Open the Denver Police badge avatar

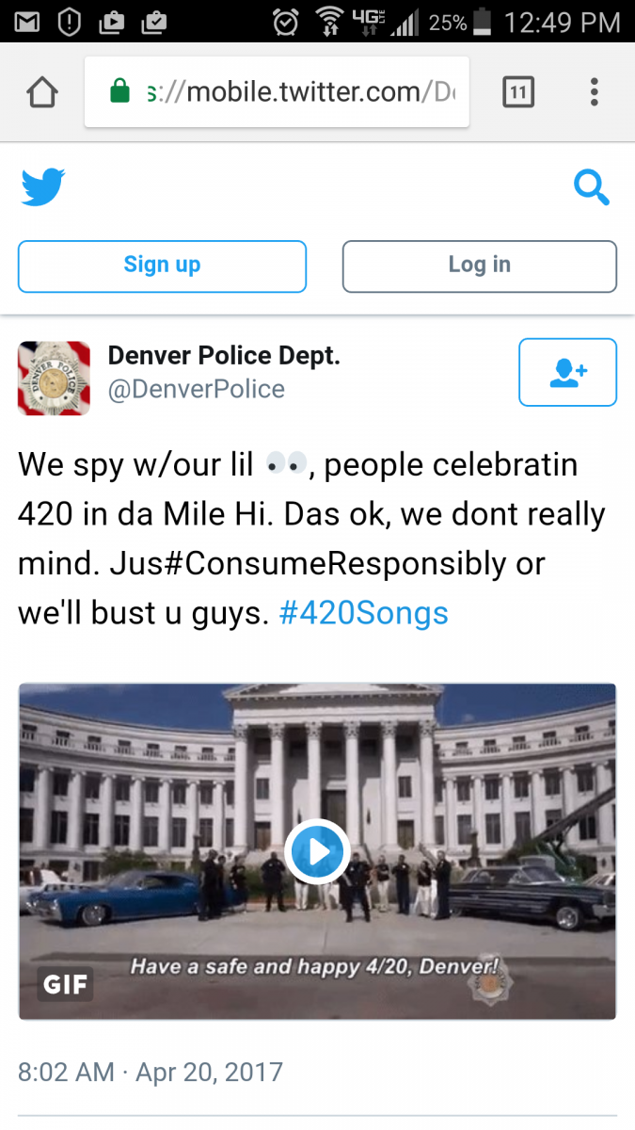click(x=54, y=378)
